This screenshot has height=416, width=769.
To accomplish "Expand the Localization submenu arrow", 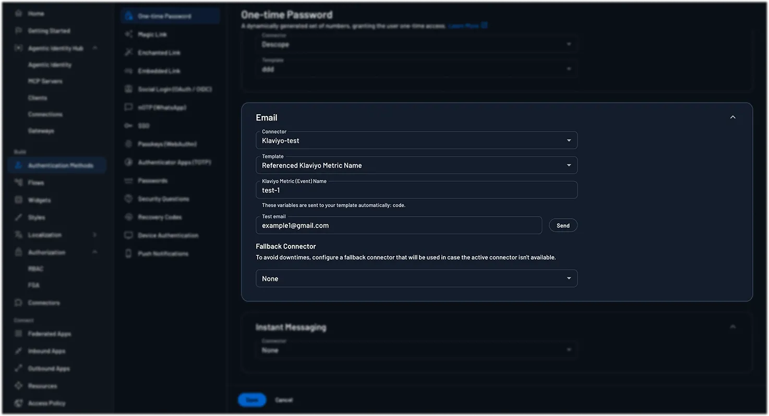I will [95, 235].
